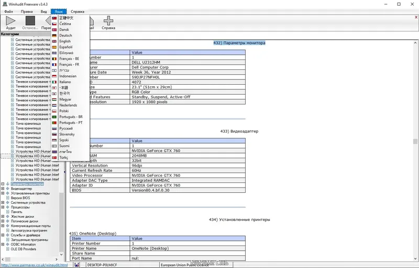Expand the Жесткие диски tree node
Screen dimensions: 419x268
pyautogui.click(x=3, y=216)
